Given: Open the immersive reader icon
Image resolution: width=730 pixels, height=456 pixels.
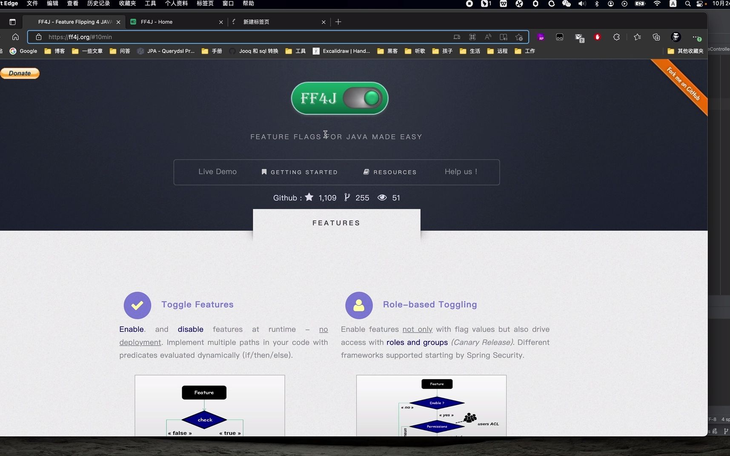Looking at the screenshot, I should [x=504, y=37].
